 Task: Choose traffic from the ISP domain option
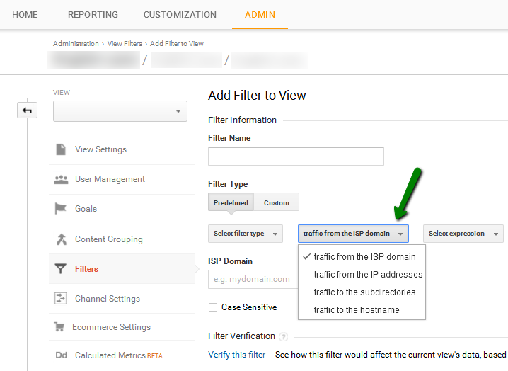click(362, 257)
